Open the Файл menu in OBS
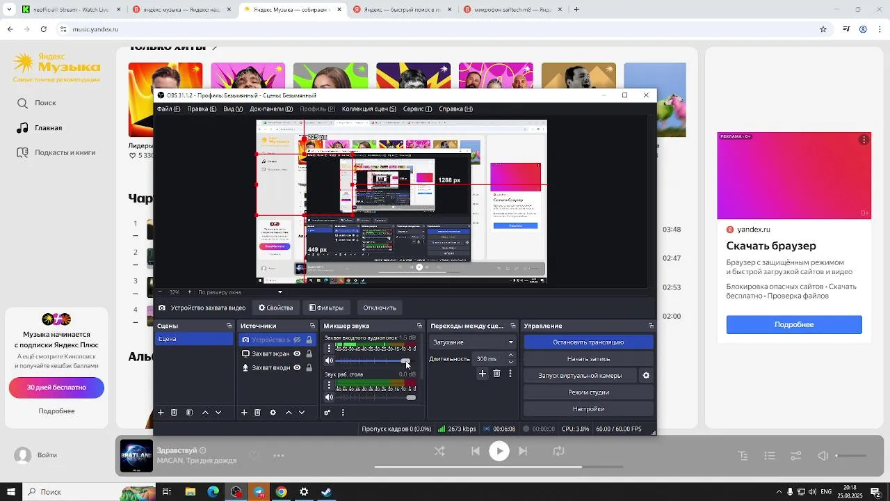Image resolution: width=890 pixels, height=501 pixels. 168,109
